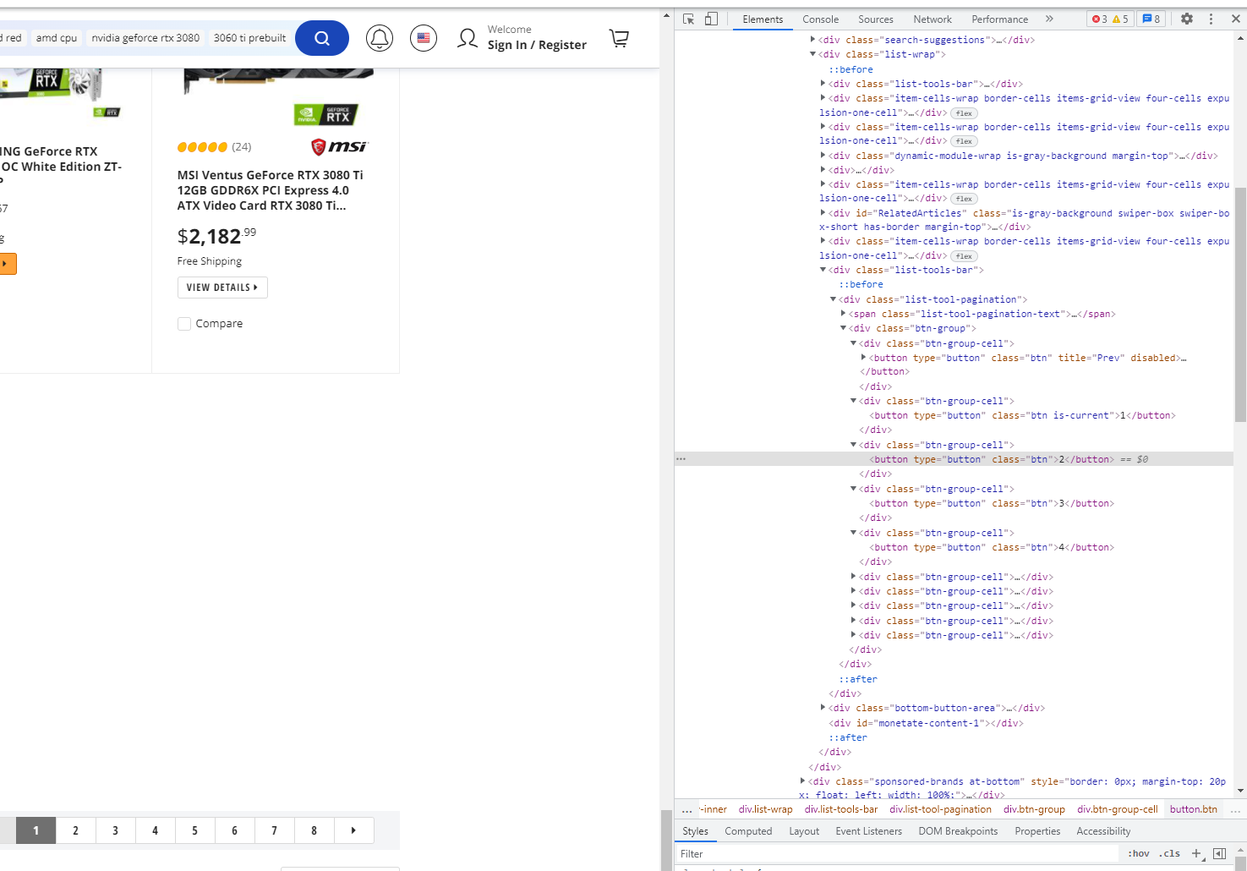
Task: Click the user profile icon
Action: pyautogui.click(x=468, y=38)
